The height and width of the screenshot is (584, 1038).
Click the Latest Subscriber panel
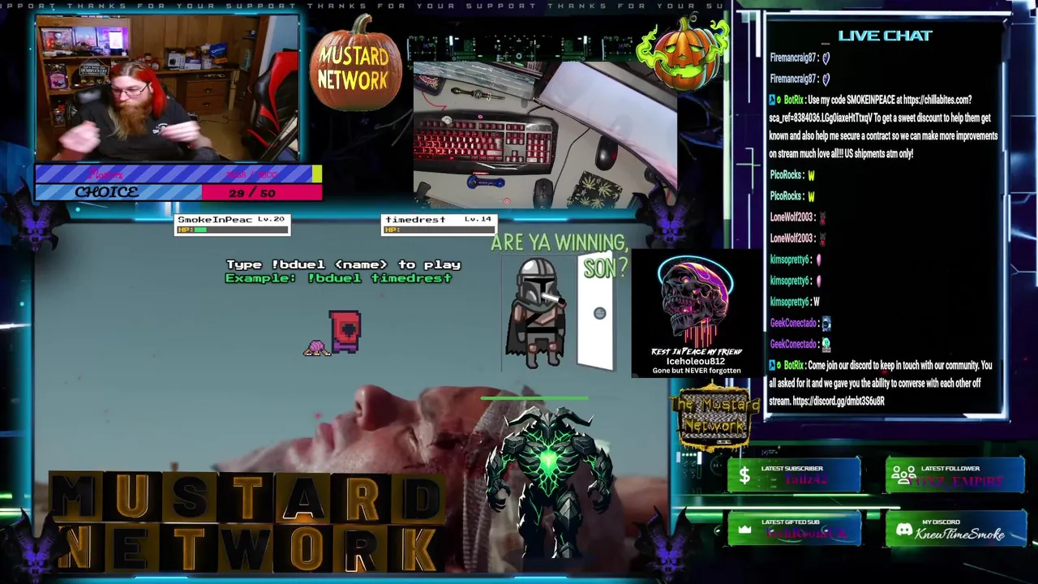(794, 475)
